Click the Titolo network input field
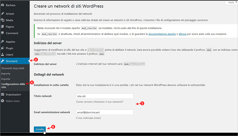 tap(105, 96)
